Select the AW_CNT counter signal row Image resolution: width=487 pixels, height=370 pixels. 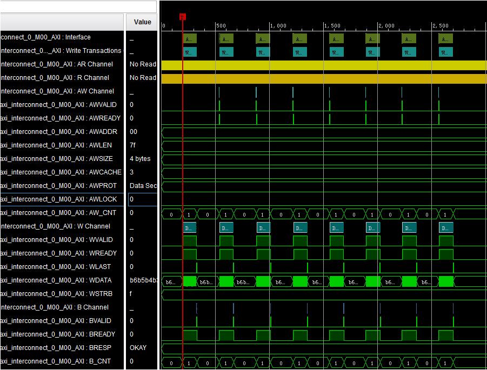coord(62,213)
